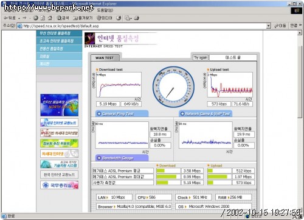Viewport: 304px width, 220px height.
Task: Click the 자료실 sidebar menu item
Action: (x=59, y=56)
